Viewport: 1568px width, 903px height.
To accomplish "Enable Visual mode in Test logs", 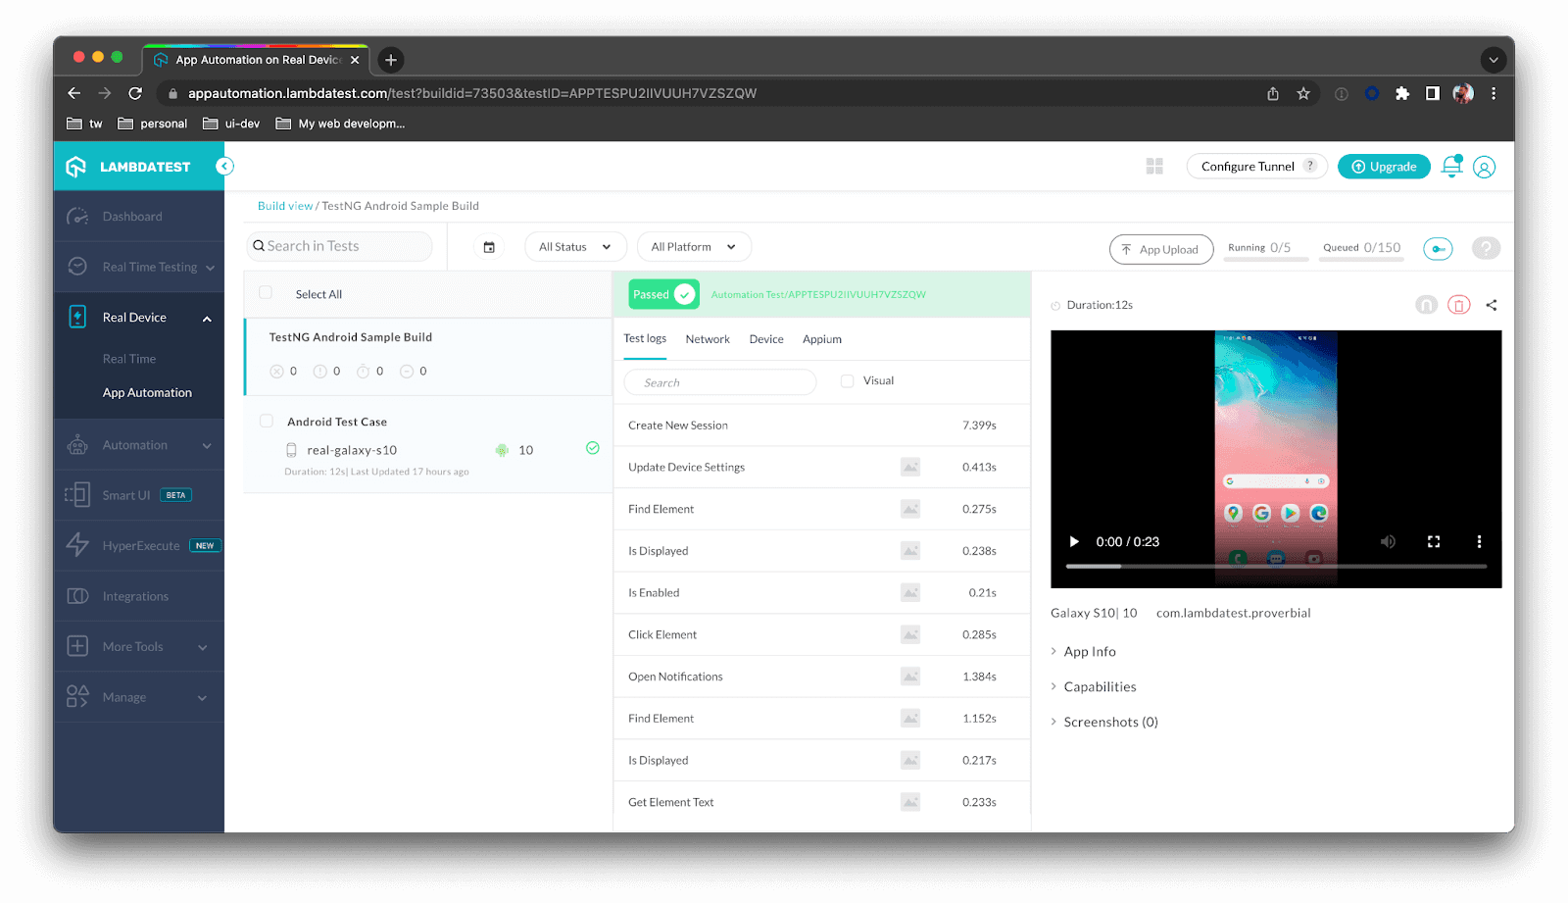I will pos(847,380).
